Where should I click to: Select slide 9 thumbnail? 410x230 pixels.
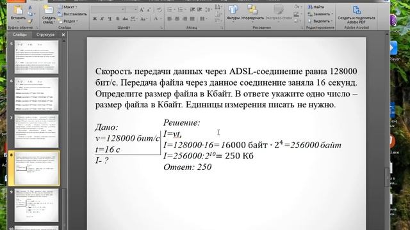point(37,205)
